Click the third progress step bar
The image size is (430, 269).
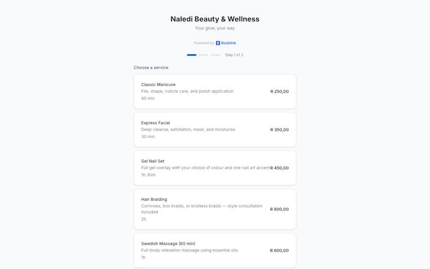(x=216, y=55)
